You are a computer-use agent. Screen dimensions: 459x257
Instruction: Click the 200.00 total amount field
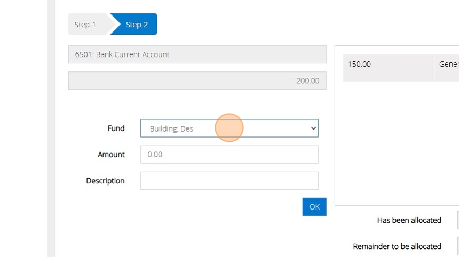coord(197,81)
